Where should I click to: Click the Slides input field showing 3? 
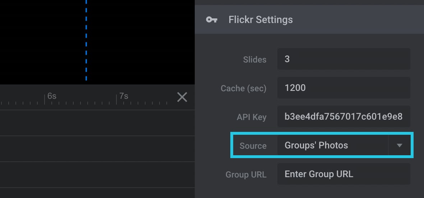pos(344,59)
